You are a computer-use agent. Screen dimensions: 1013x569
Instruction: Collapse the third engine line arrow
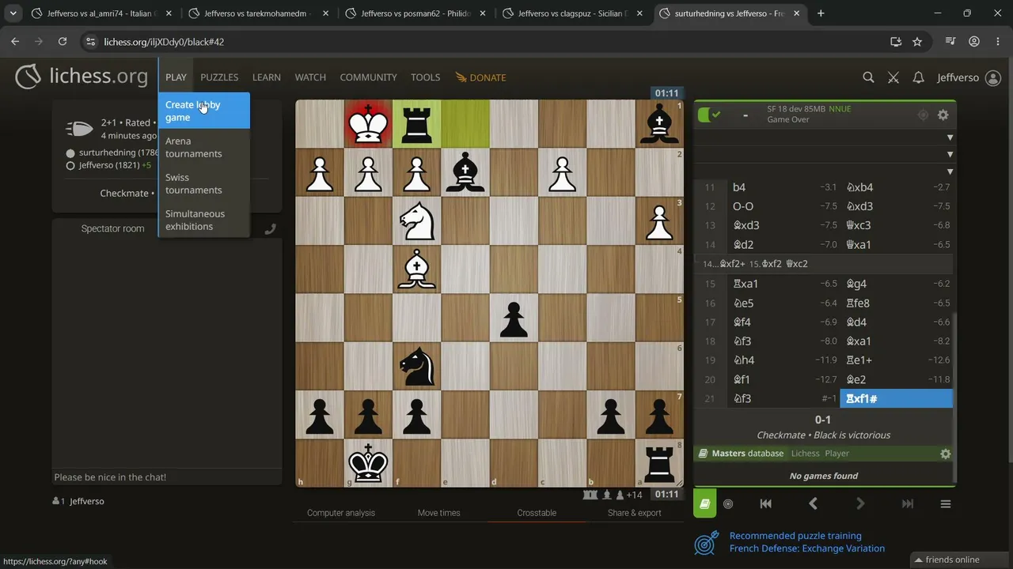coord(950,171)
